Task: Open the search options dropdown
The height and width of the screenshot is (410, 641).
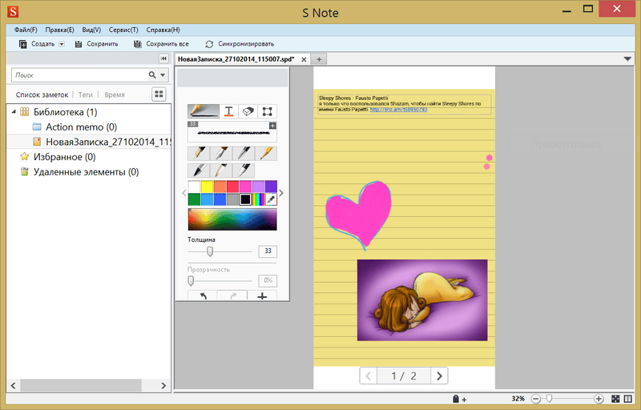Action: [x=163, y=74]
